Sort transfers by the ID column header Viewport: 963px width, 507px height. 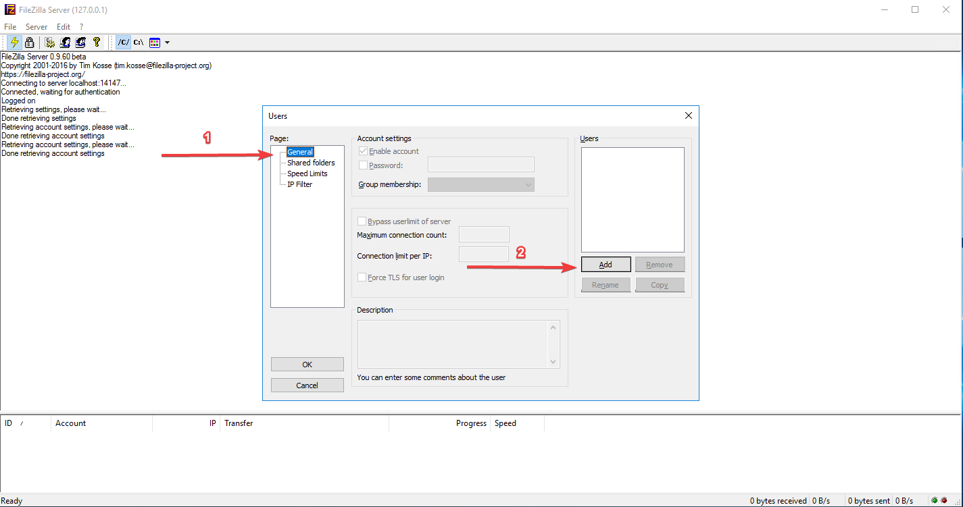pos(26,423)
